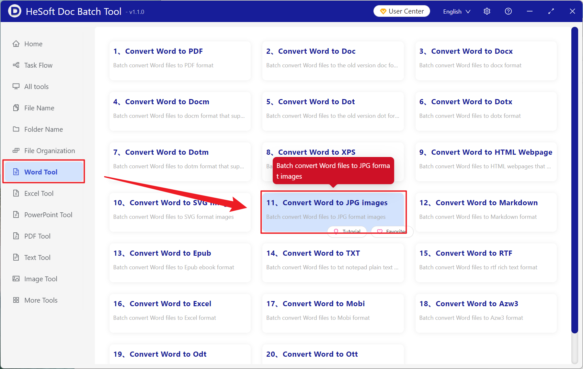Click the All tools monitor icon
The height and width of the screenshot is (369, 583).
(16, 86)
